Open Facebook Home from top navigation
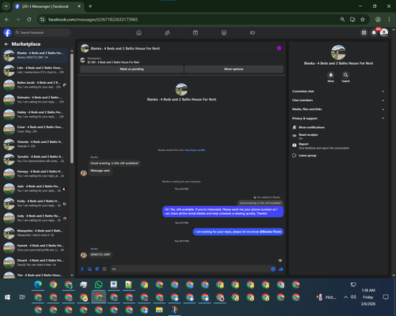The width and height of the screenshot is (396, 316). (139, 32)
